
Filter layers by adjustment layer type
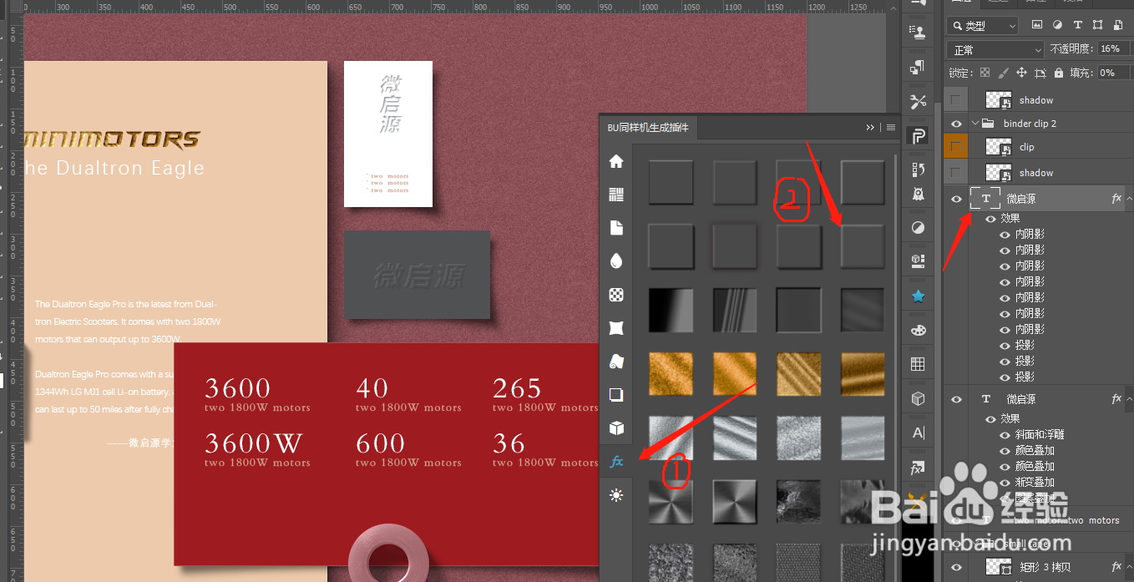click(1057, 25)
